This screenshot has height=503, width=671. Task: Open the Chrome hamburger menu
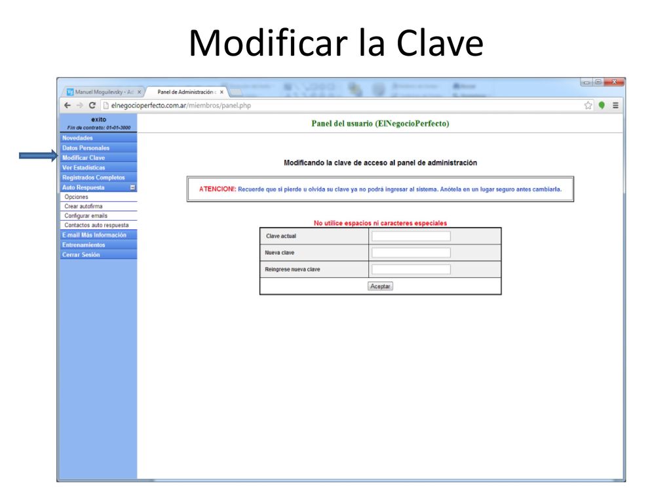pos(615,105)
